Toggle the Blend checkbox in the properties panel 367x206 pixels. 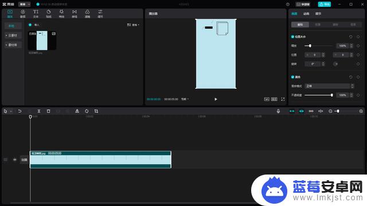(x=292, y=77)
